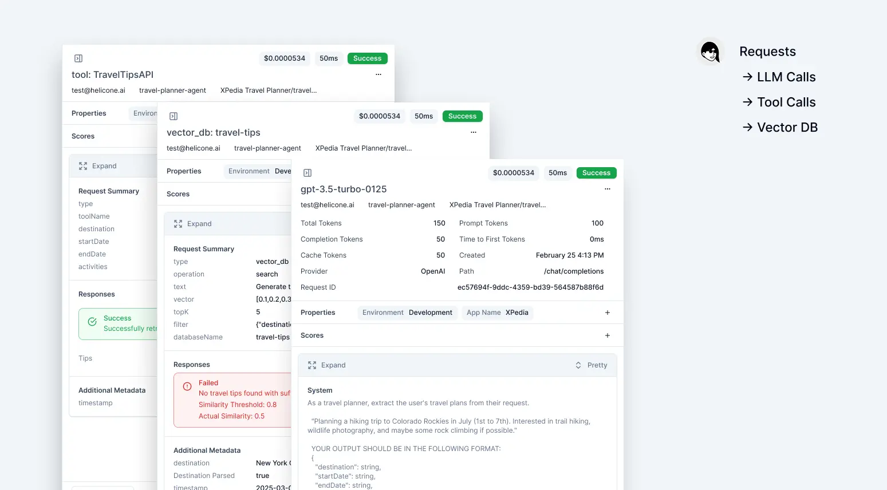Click Scores section label in gpt-3.5-turbo card
Viewport: 887px width, 490px height.
(312, 335)
